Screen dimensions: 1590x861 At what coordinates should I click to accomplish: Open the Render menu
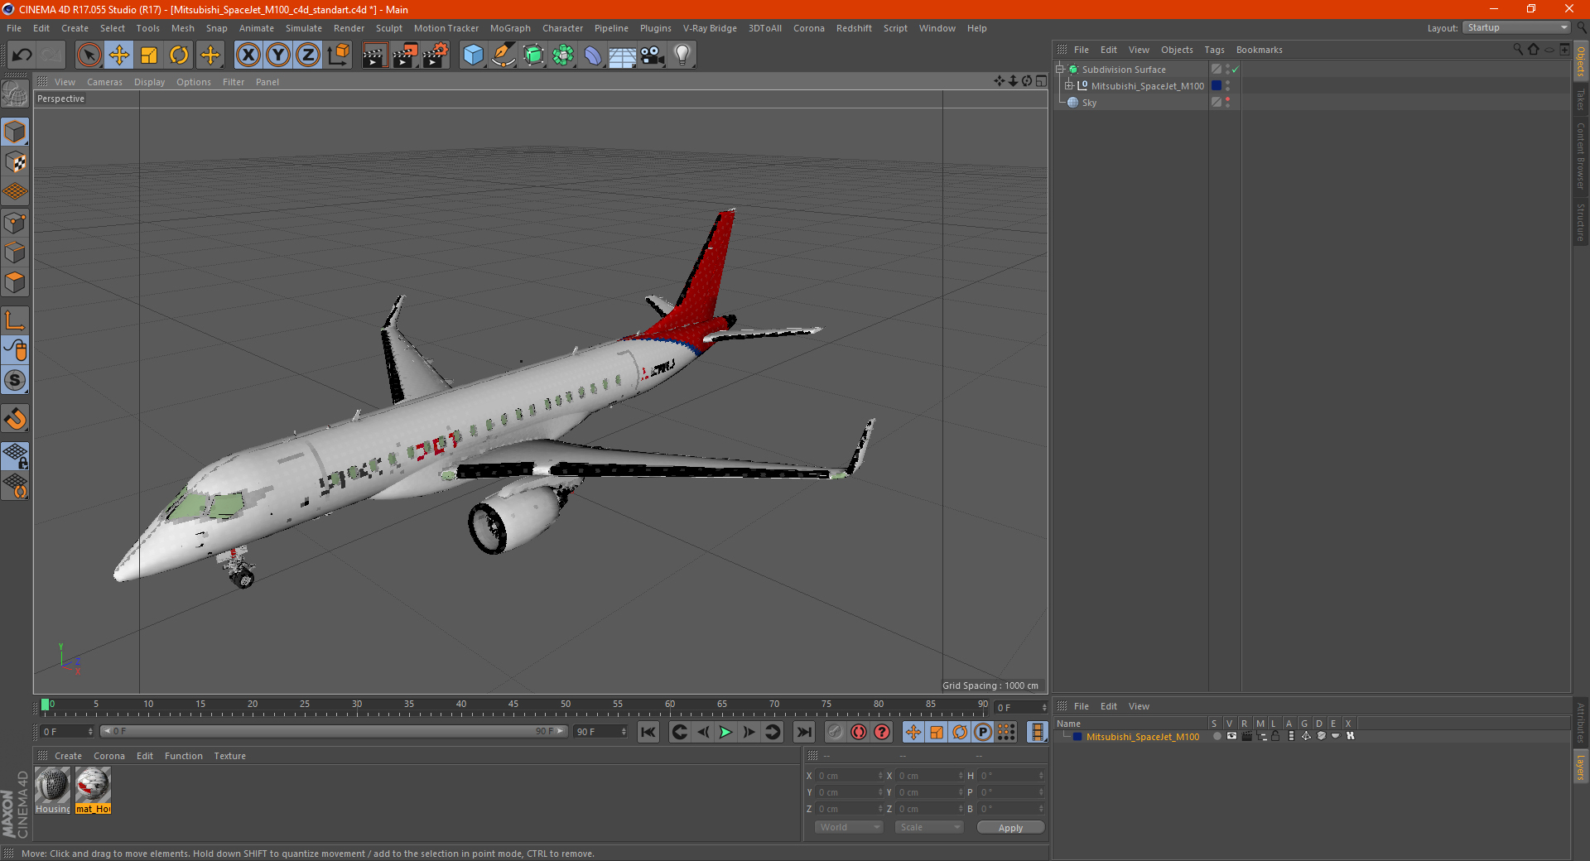pyautogui.click(x=349, y=28)
